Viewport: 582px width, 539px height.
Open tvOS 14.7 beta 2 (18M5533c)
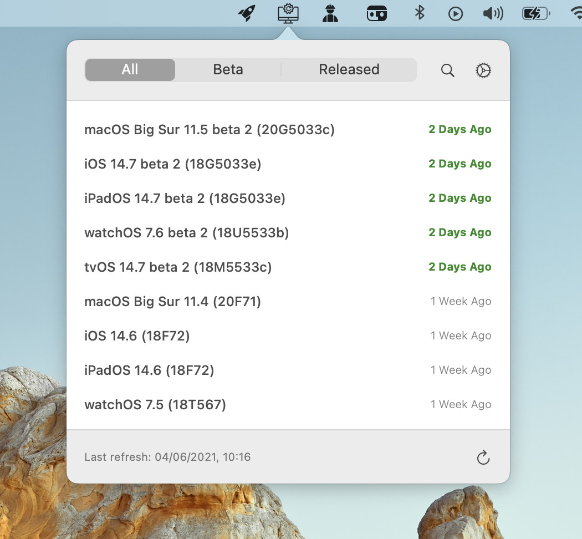tap(288, 267)
